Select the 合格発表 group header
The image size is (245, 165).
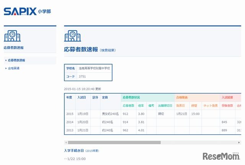click(x=182, y=98)
